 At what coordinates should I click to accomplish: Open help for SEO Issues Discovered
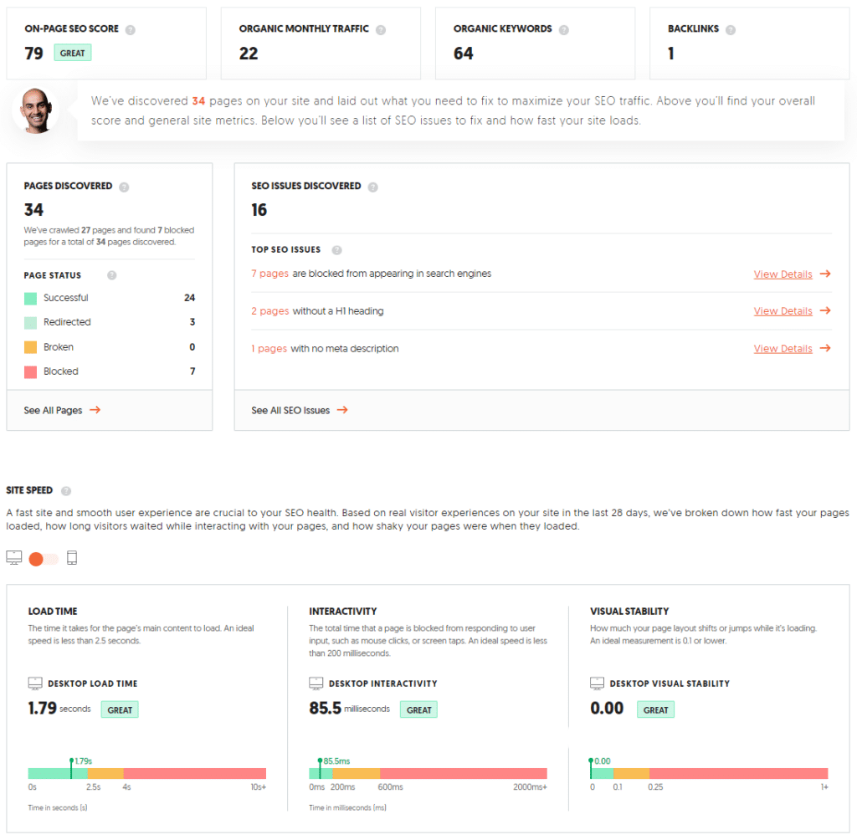tap(373, 186)
